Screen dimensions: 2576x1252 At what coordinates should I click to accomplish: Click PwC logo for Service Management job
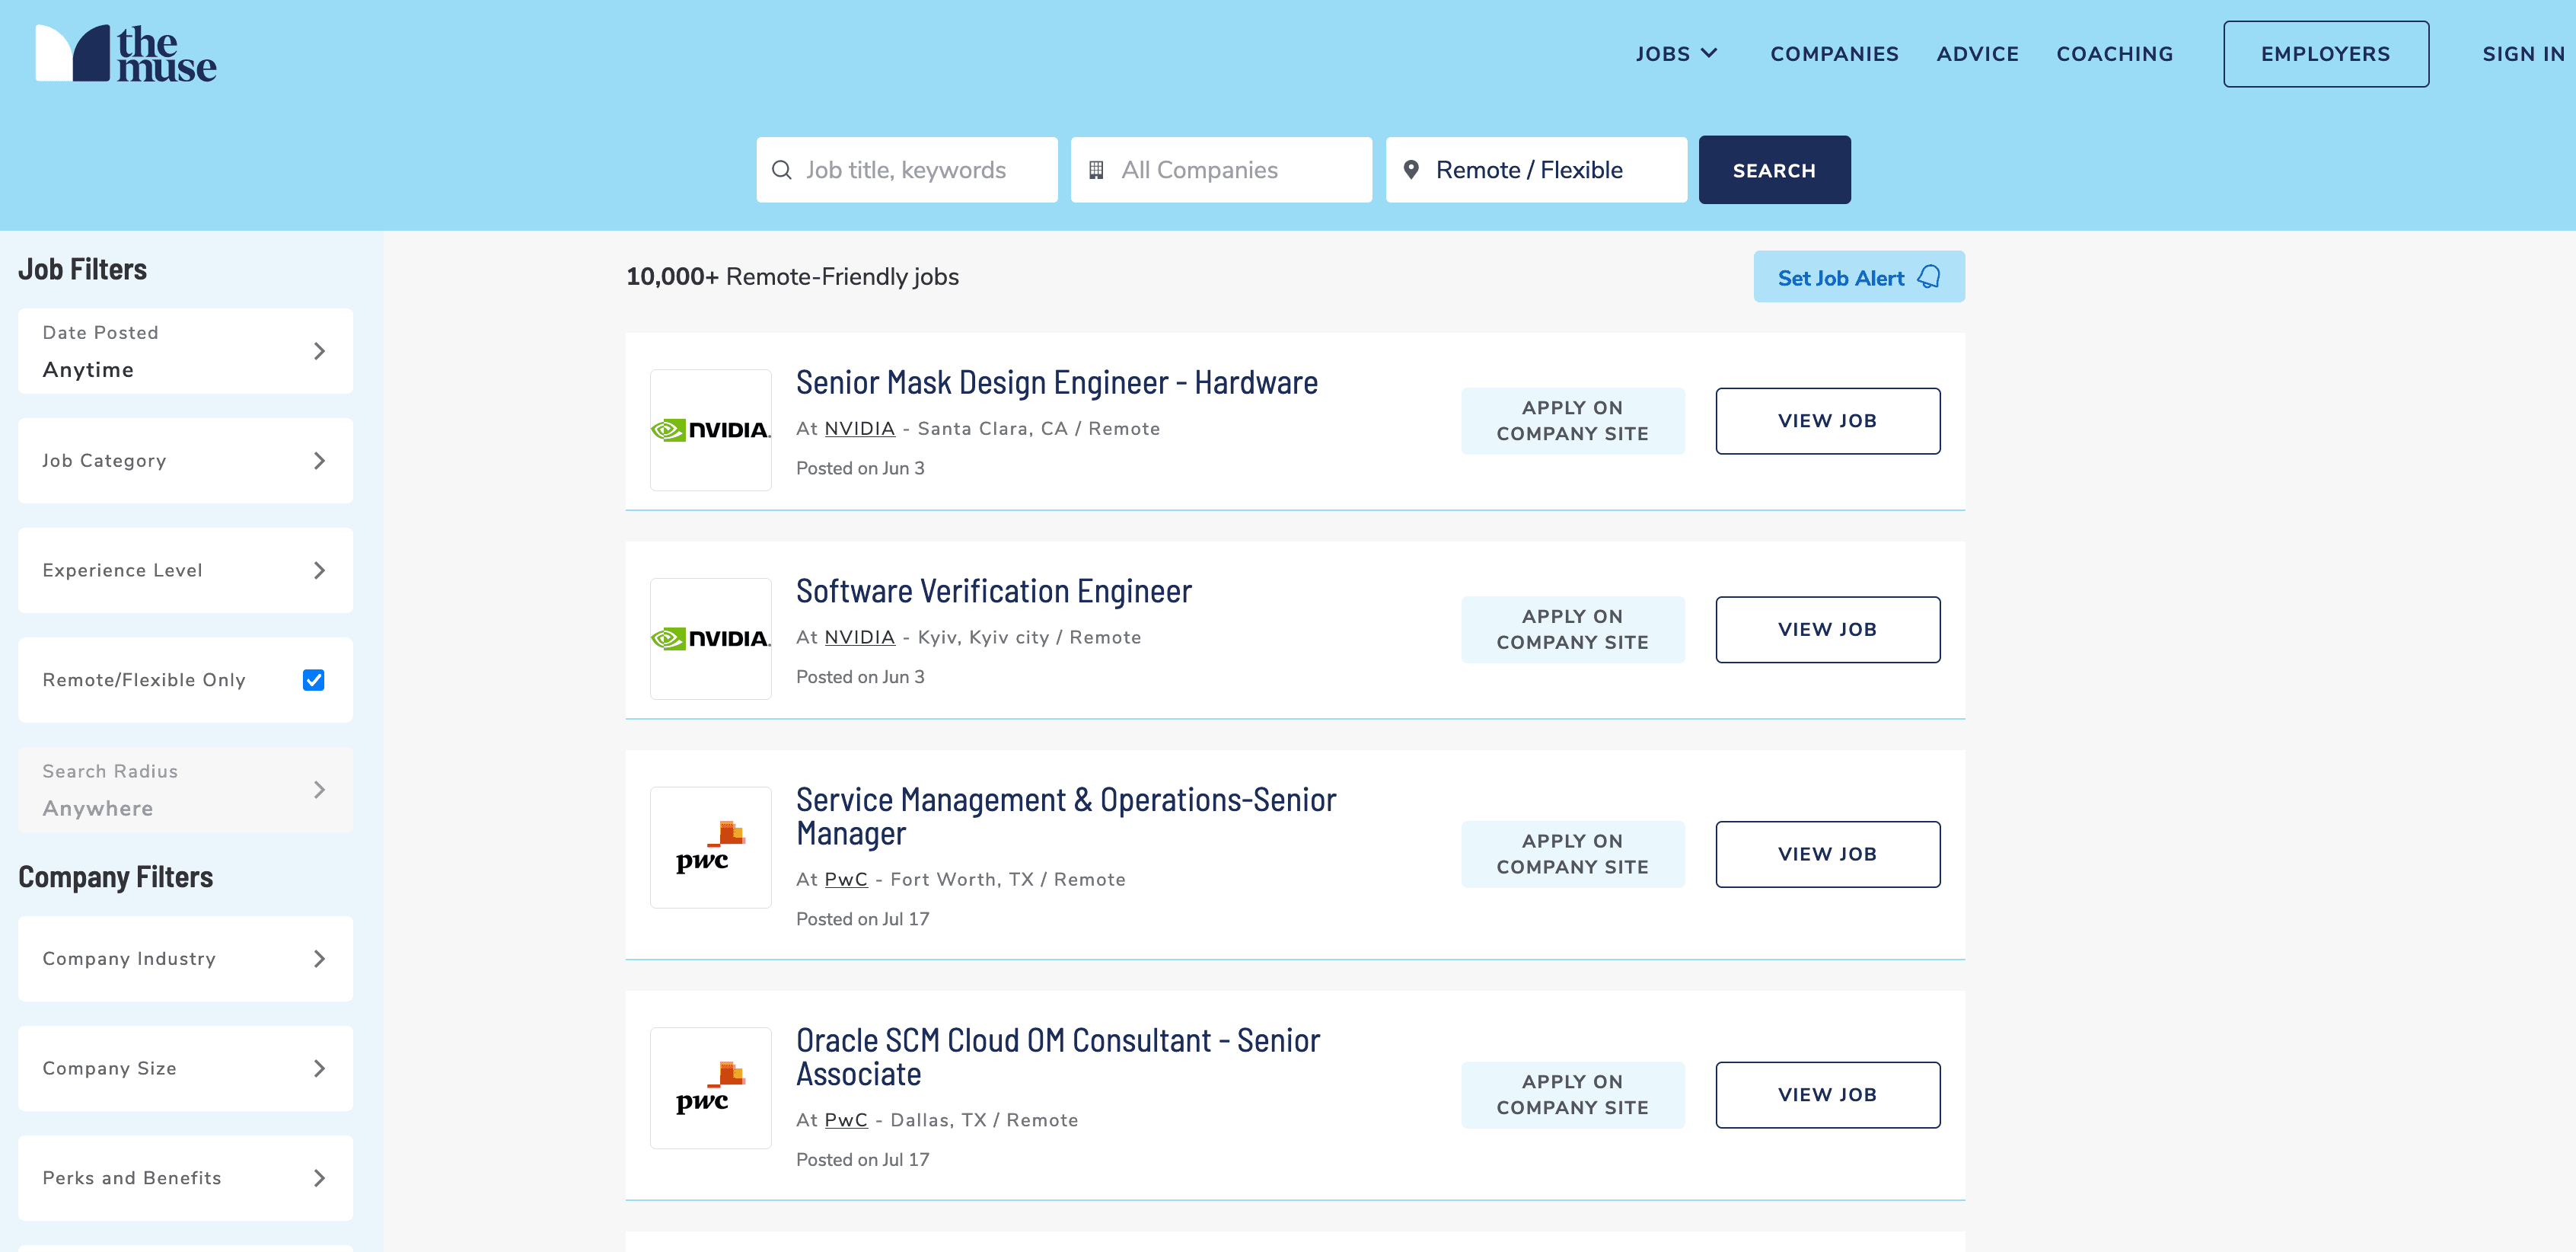(x=711, y=848)
